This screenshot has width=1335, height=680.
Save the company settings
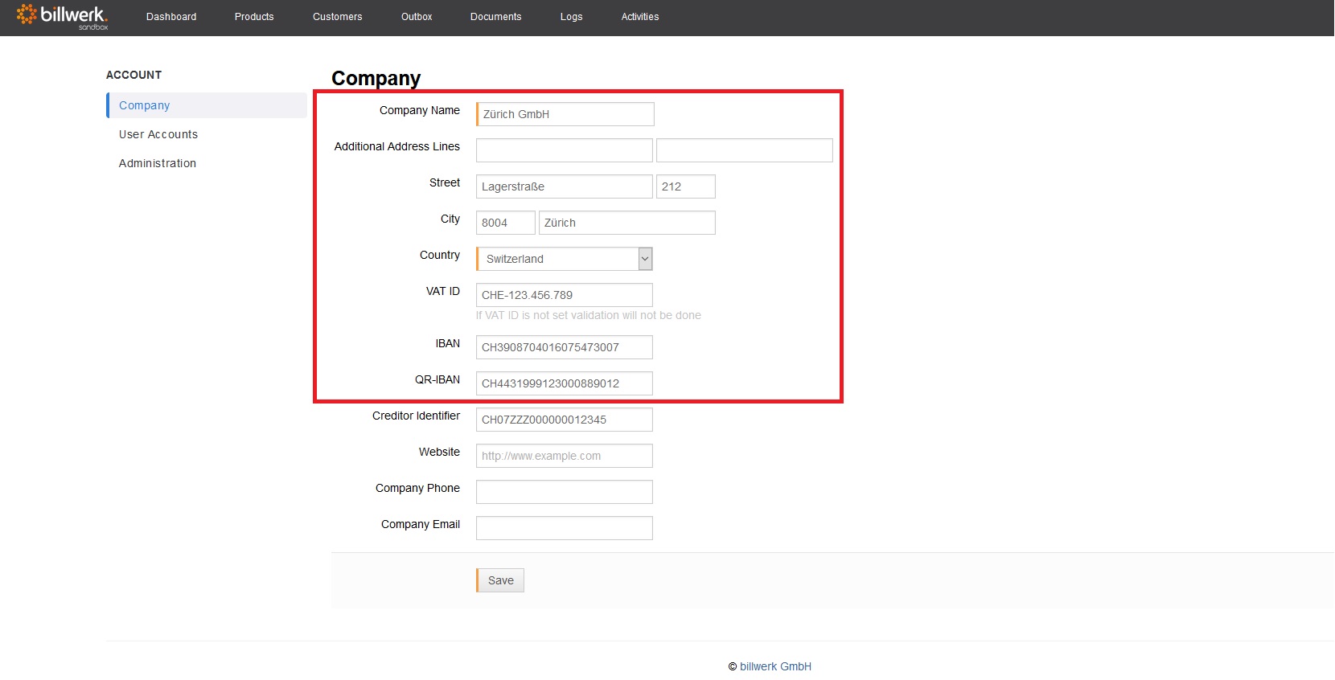pos(500,580)
